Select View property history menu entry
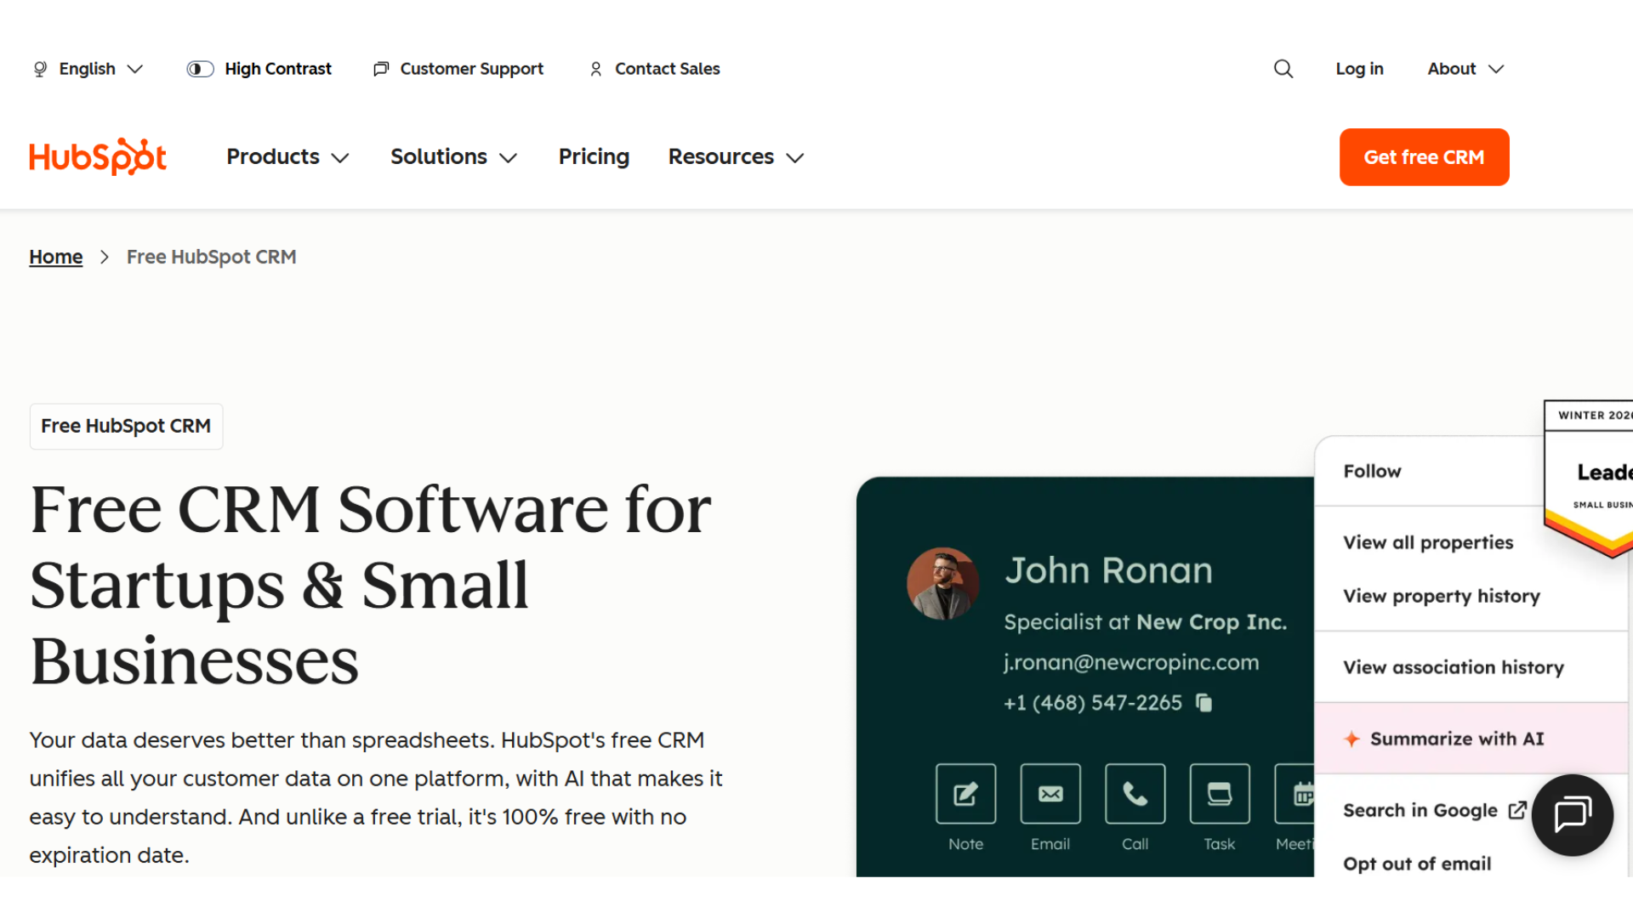Screen dimensions: 1633x918 pyautogui.click(x=1442, y=596)
